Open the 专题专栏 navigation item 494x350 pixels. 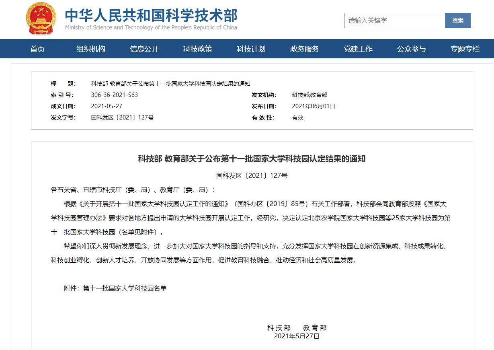point(465,49)
